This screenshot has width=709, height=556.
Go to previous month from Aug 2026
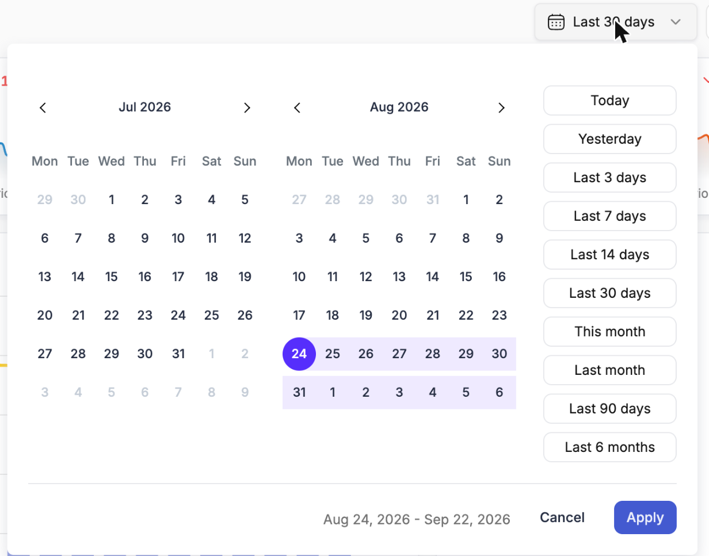click(297, 108)
